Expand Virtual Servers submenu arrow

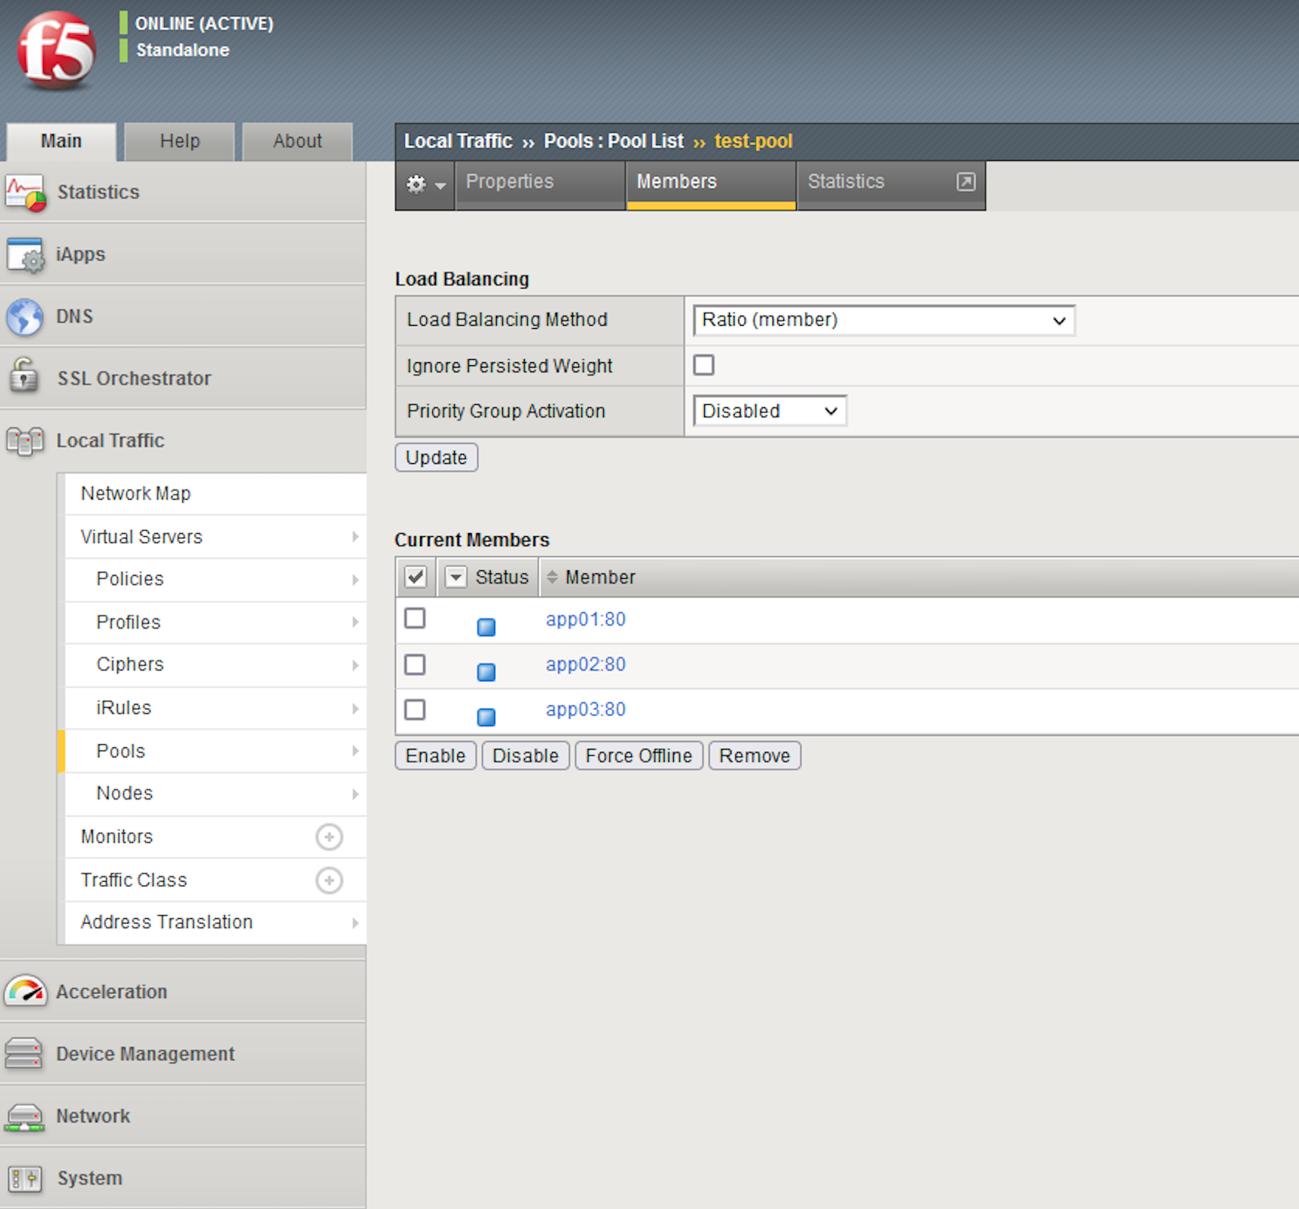(x=355, y=537)
